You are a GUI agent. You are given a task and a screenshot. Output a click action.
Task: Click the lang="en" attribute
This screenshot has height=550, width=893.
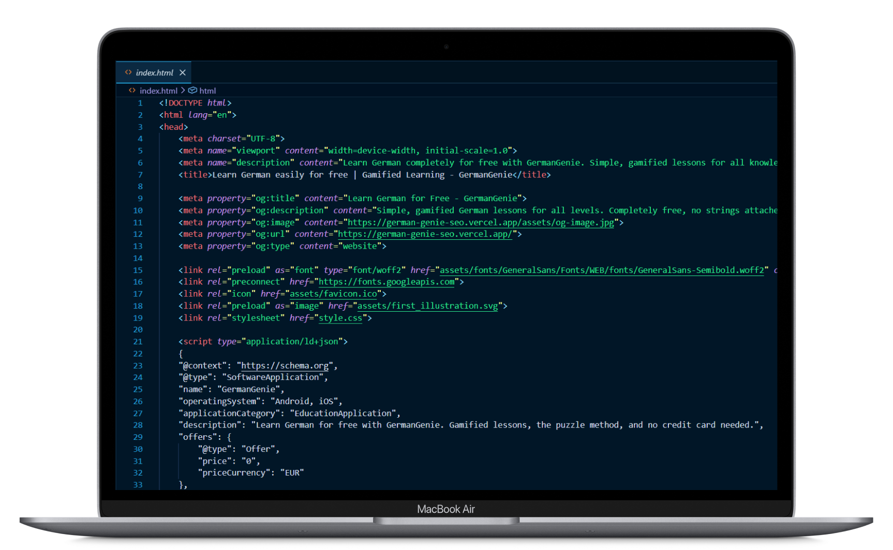click(x=210, y=115)
